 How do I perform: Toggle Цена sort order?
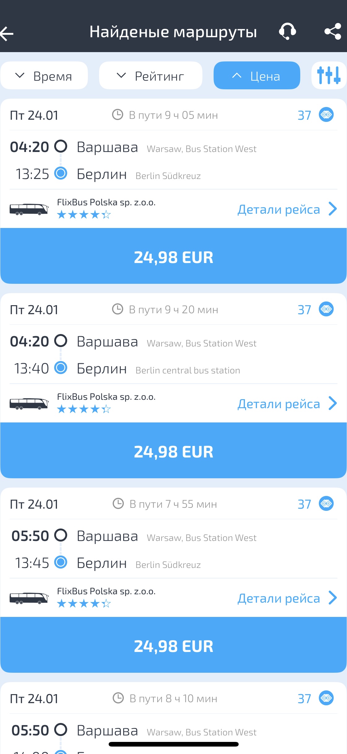pos(257,76)
